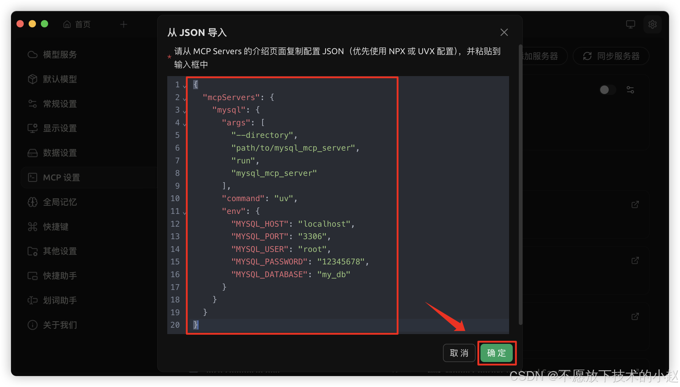Screen dimensions: 680x387
Task: Collapse the args fold arrow line 4
Action: (x=184, y=124)
